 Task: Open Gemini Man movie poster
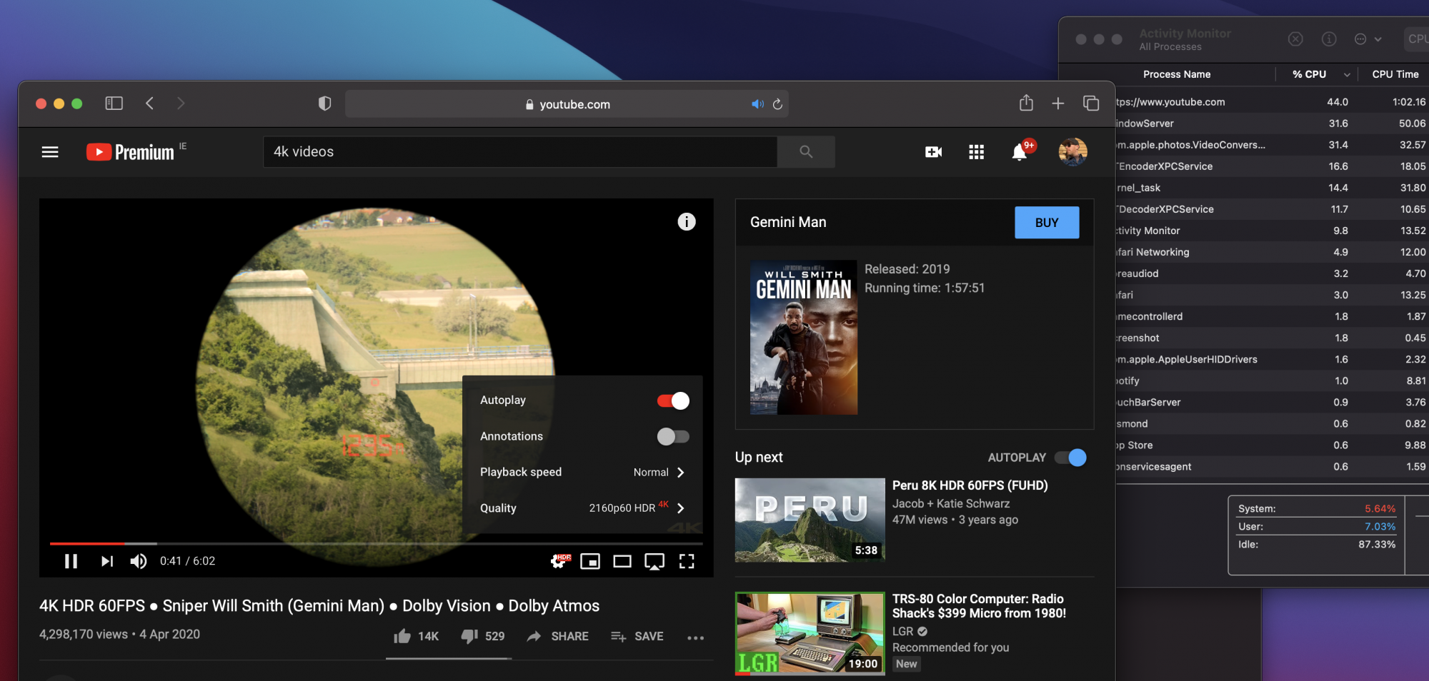point(803,338)
